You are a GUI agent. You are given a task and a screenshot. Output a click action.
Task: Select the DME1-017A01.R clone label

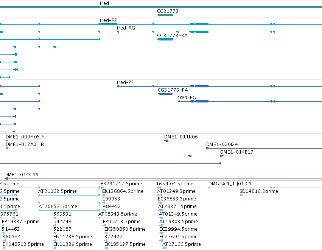25,144
